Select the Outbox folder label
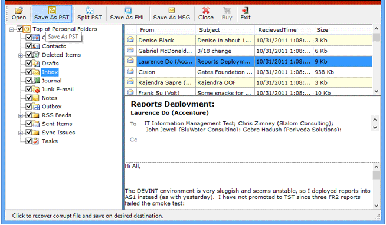386x225 pixels. tap(52, 107)
